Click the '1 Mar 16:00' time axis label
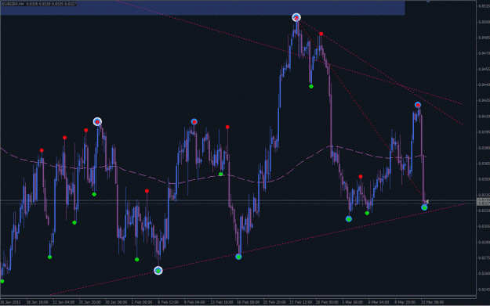490x306 pixels. point(352,302)
